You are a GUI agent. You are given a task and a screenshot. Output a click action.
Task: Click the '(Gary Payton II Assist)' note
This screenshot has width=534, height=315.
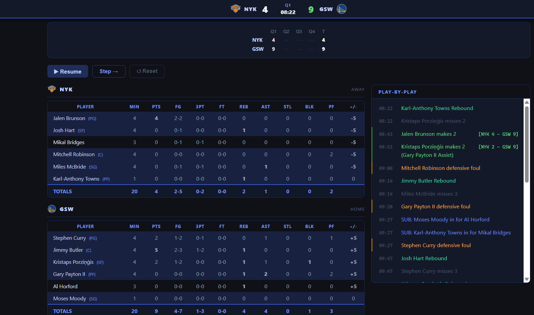[x=427, y=155]
